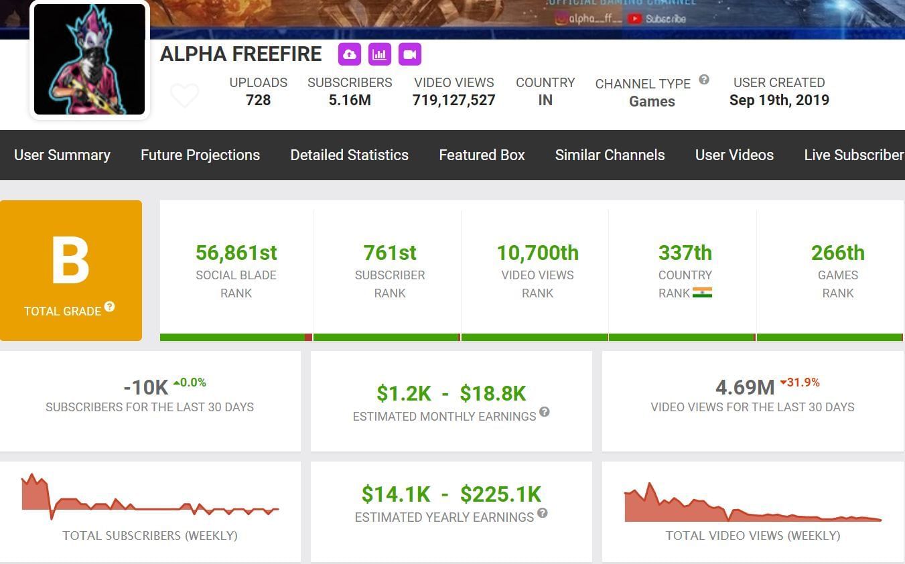The image size is (905, 564).
Task: Click help icon beside Estimated Yearly Earnings
Action: coord(543,513)
